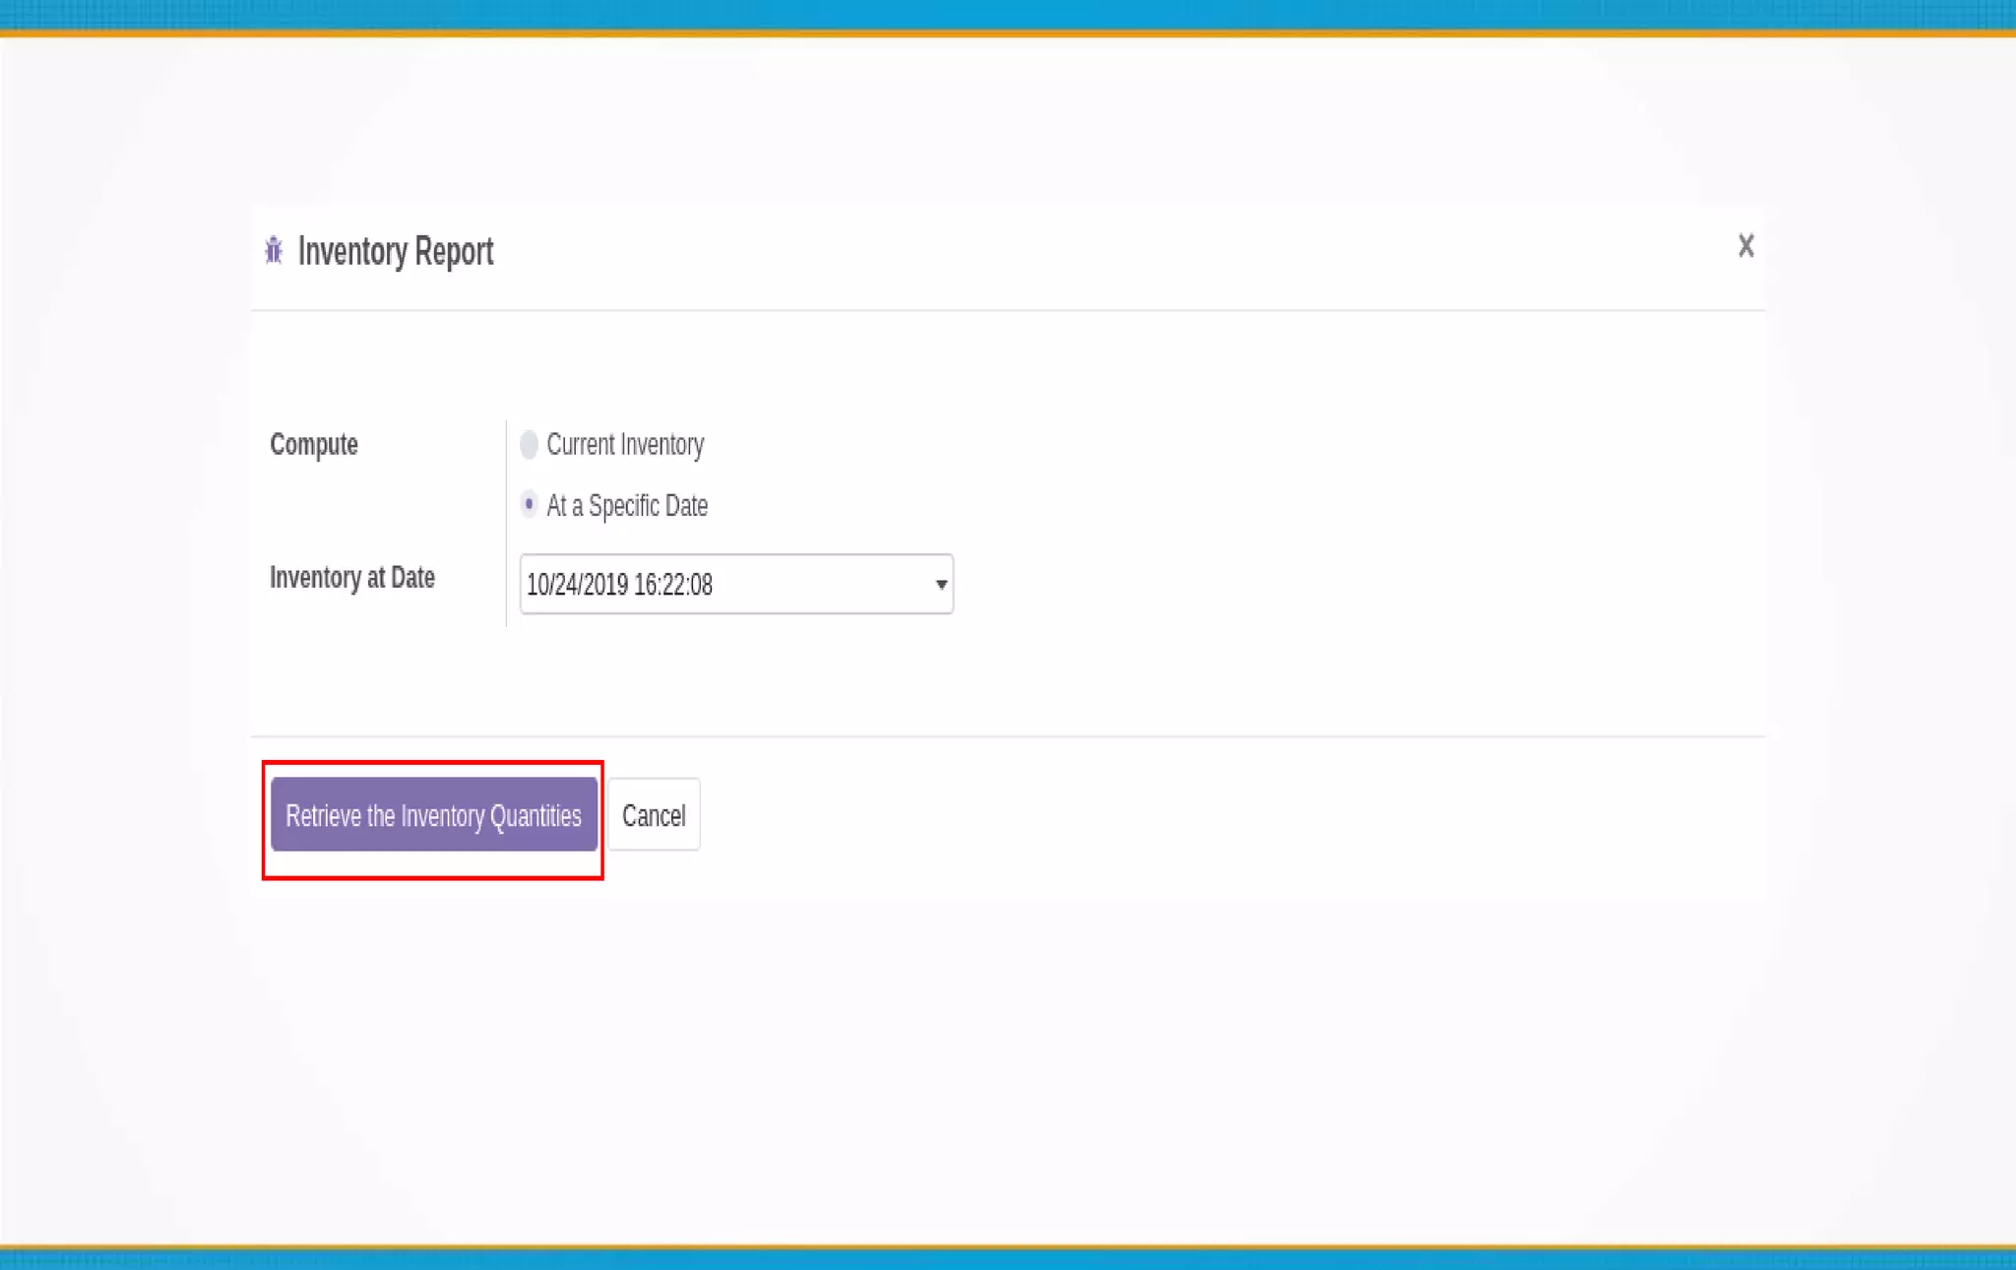Click the empty dialog header area beside the title
Image resolution: width=2016 pixels, height=1270 pixels.
[x=1083, y=252]
